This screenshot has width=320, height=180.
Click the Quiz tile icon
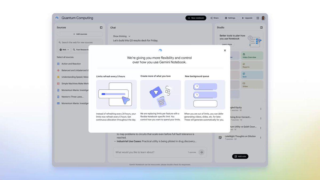(x=244, y=74)
